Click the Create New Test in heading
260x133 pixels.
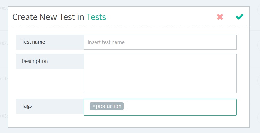(48, 17)
